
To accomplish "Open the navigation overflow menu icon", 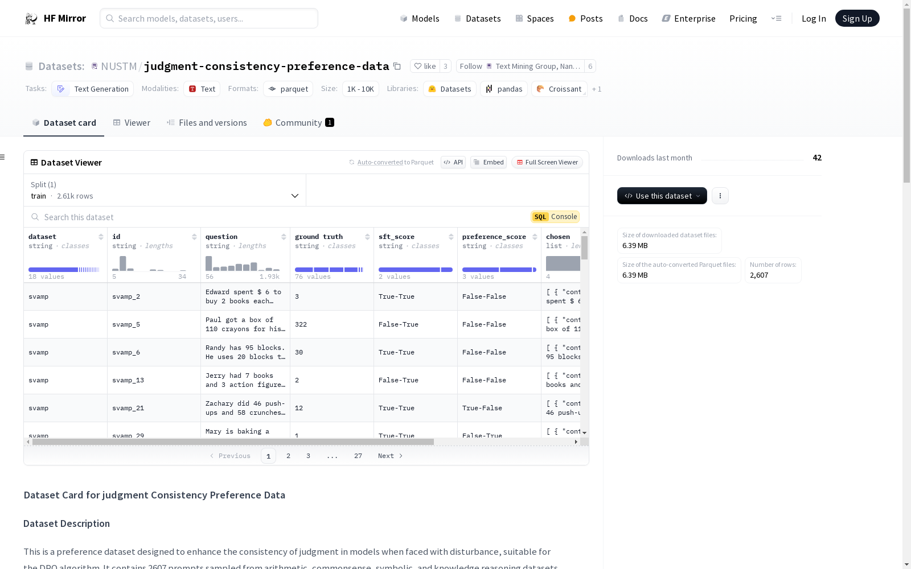I will point(776,19).
